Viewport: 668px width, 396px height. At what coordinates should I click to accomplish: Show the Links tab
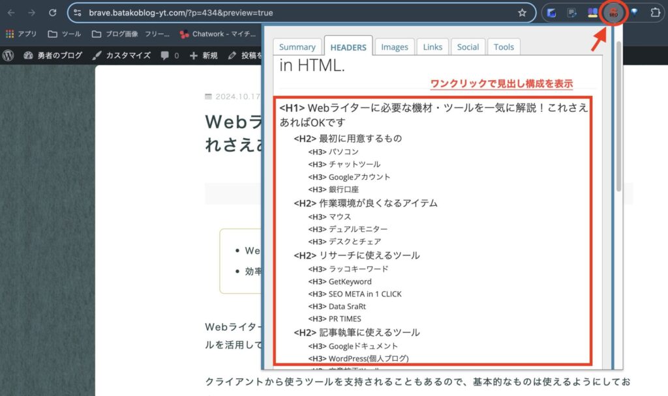[433, 47]
